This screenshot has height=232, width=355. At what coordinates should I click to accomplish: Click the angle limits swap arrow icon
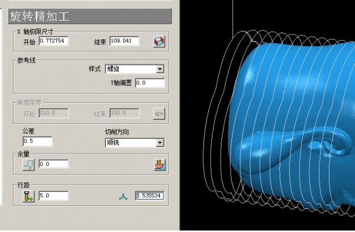(x=159, y=113)
